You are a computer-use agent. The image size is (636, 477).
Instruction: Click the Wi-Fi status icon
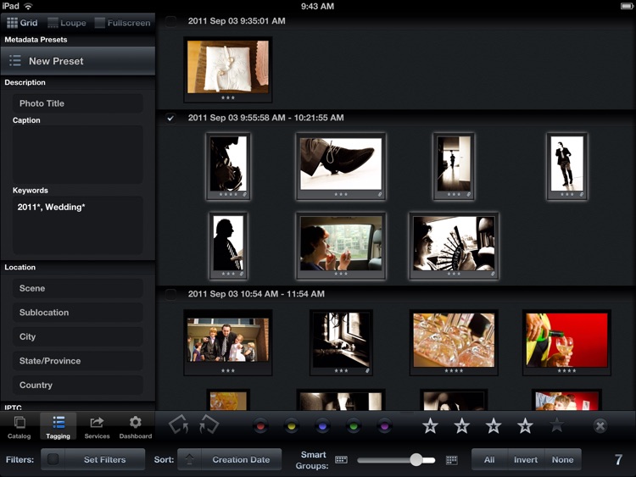[28, 6]
